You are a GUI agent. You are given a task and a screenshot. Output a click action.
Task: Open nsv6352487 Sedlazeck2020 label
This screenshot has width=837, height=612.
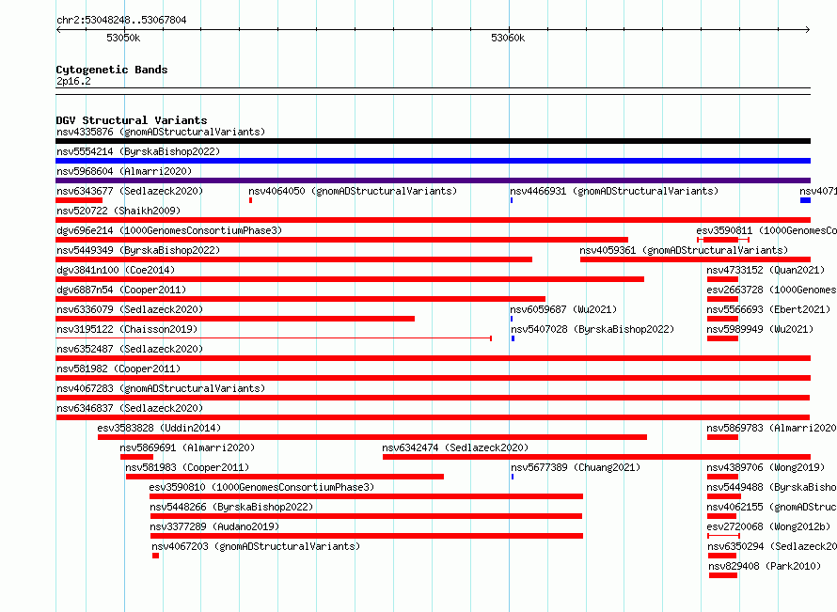pyautogui.click(x=130, y=349)
